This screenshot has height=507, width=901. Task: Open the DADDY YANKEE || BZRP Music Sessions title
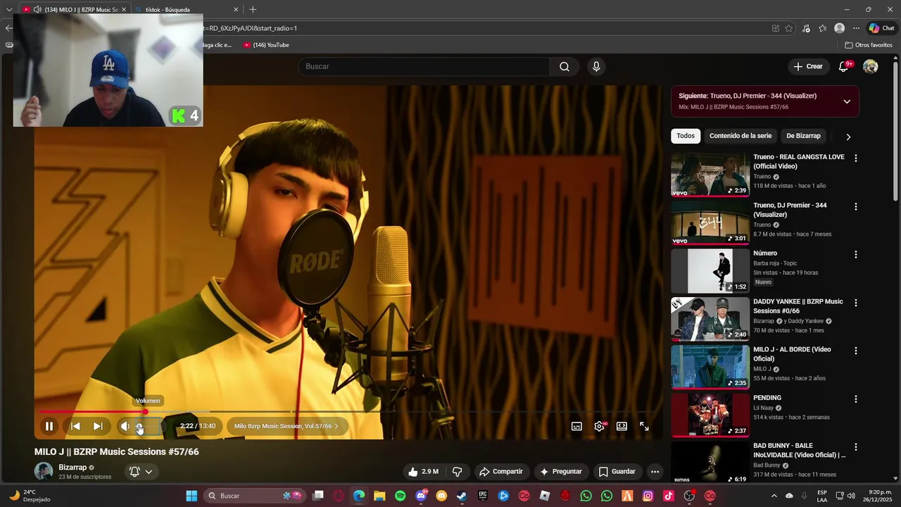798,306
